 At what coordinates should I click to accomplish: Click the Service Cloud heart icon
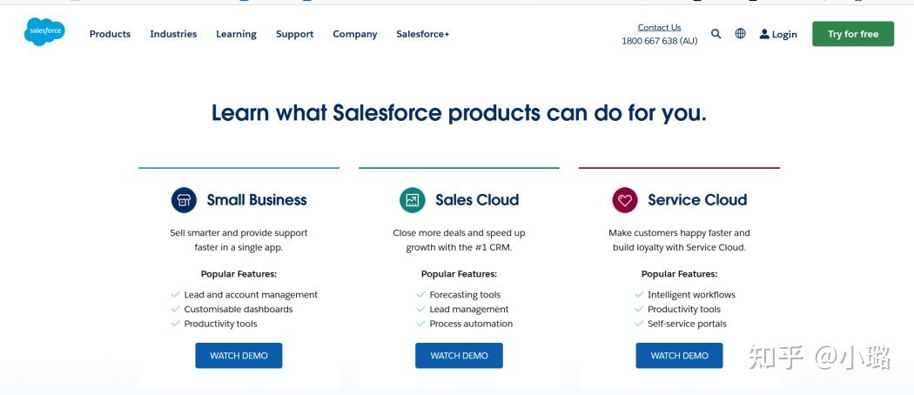pos(625,200)
